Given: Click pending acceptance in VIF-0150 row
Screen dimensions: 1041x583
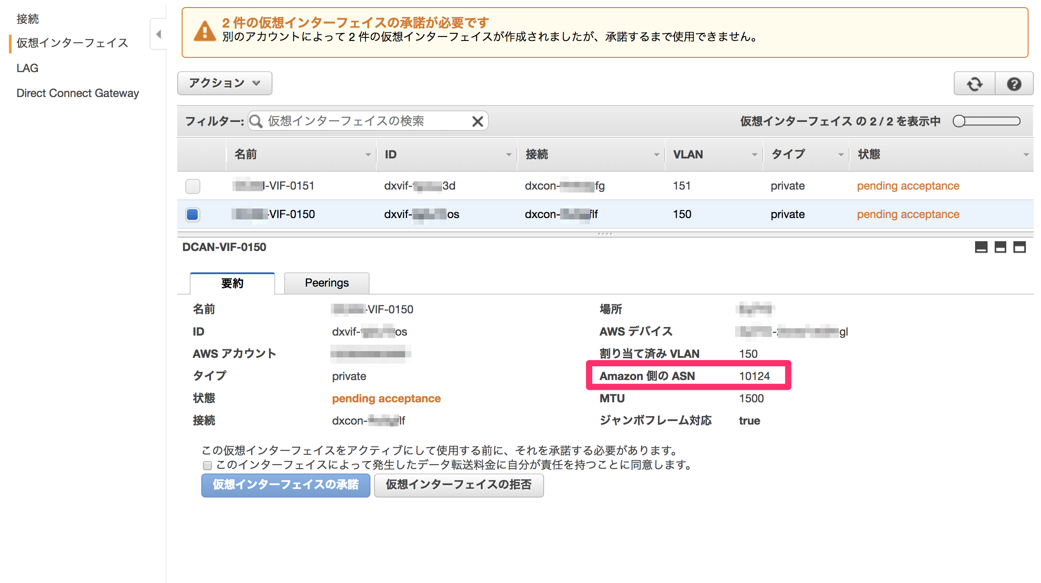Looking at the screenshot, I should (908, 215).
